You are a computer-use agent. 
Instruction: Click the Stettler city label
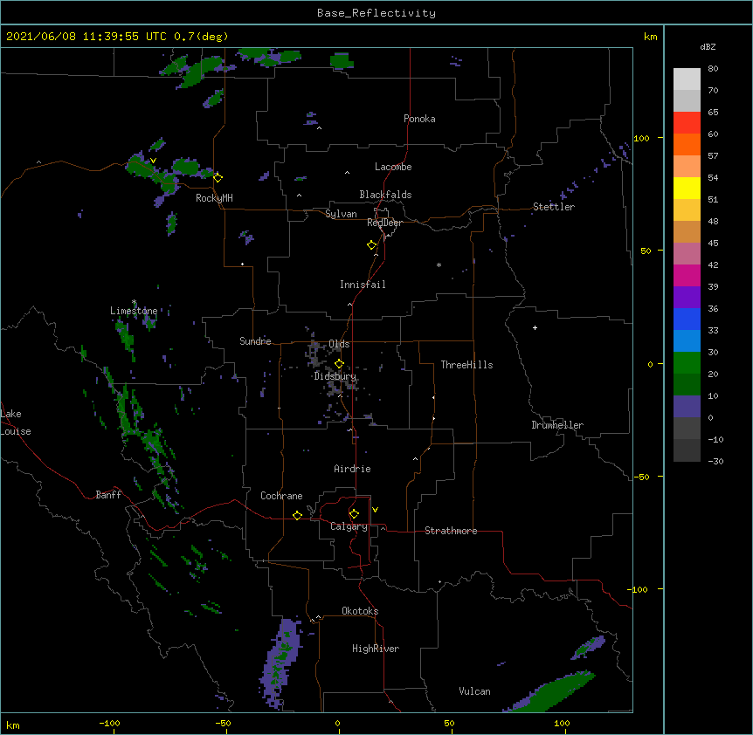pyautogui.click(x=554, y=207)
